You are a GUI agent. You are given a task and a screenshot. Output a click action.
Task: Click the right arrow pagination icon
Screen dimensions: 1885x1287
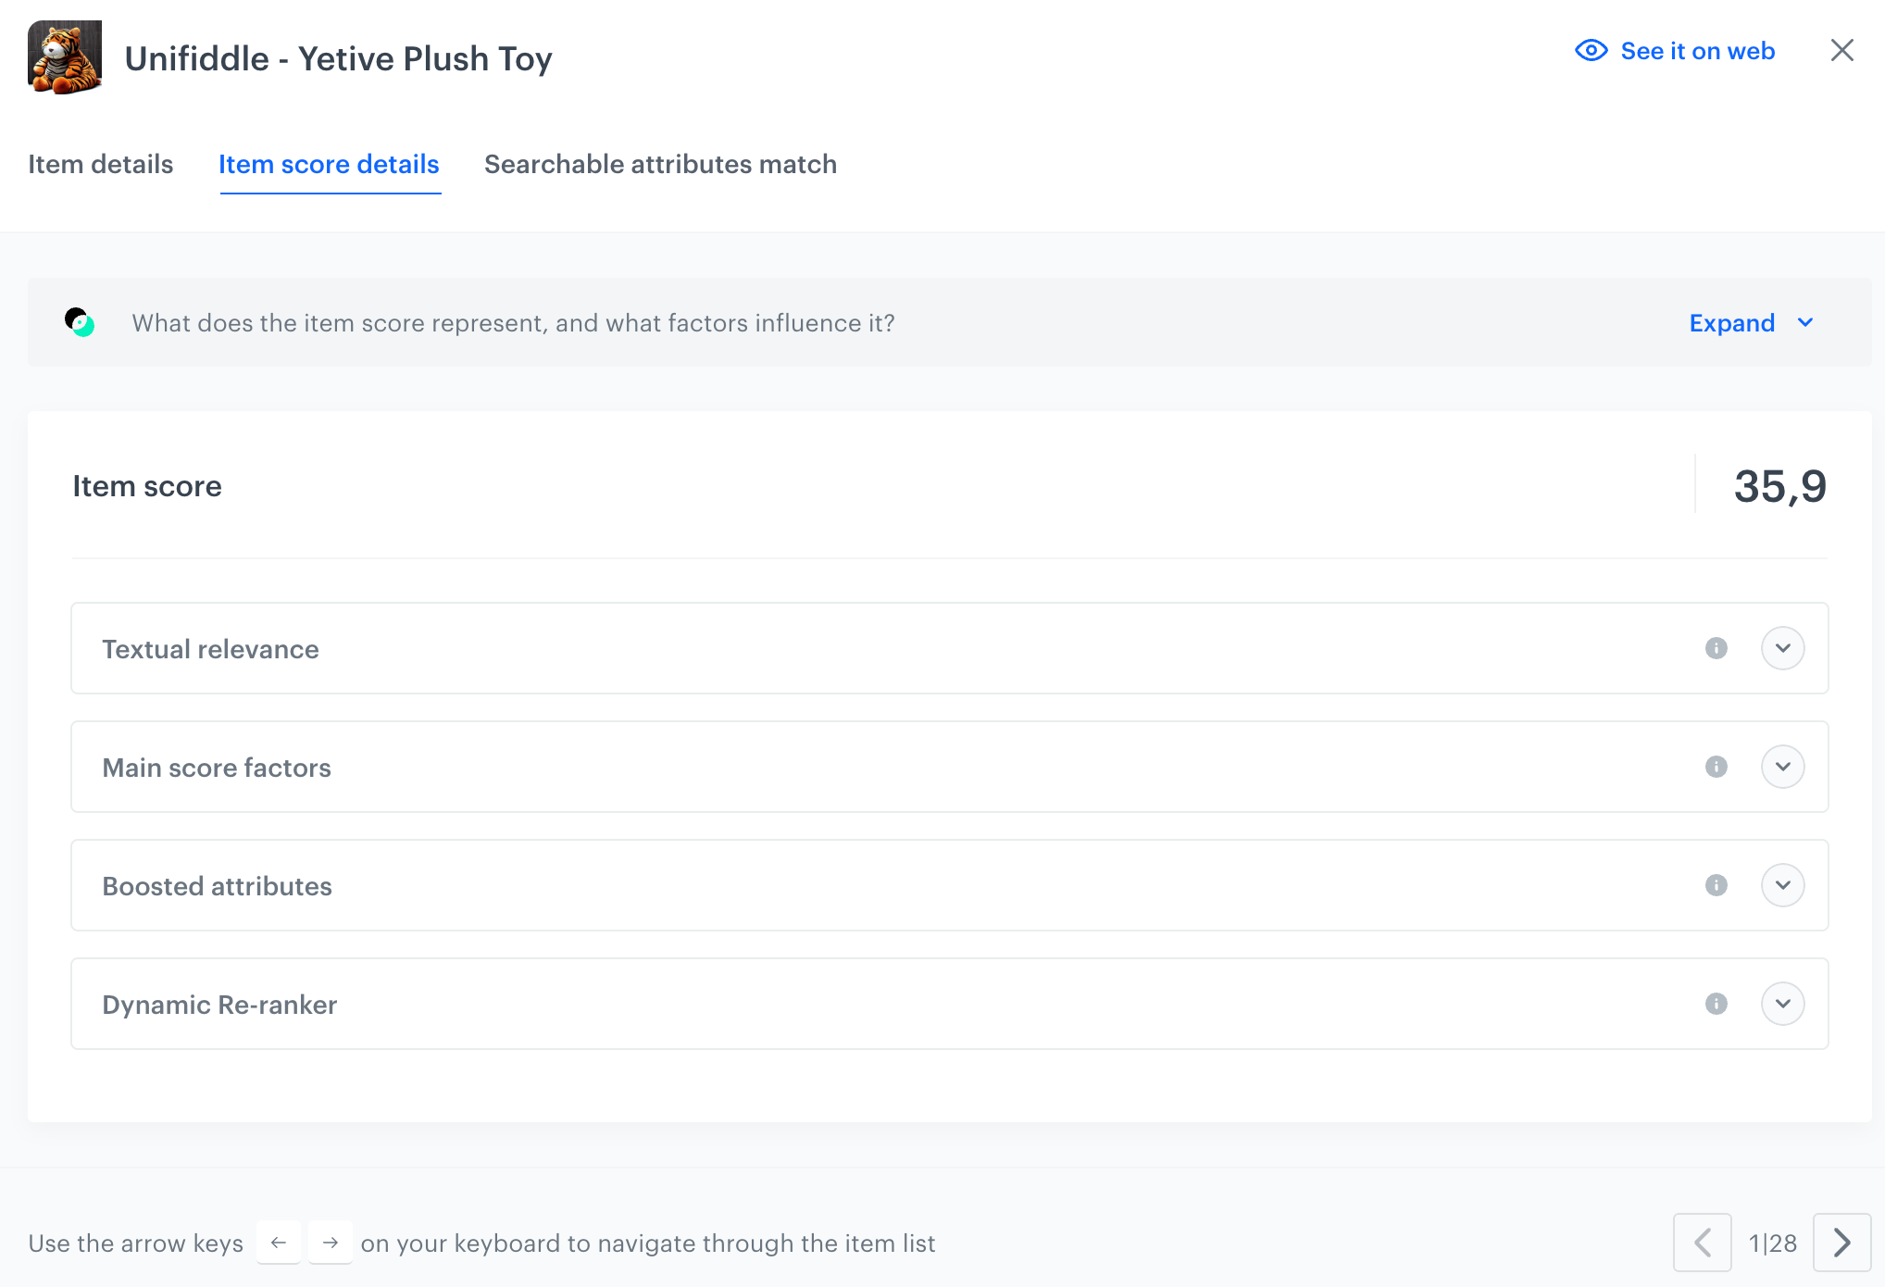click(1841, 1243)
